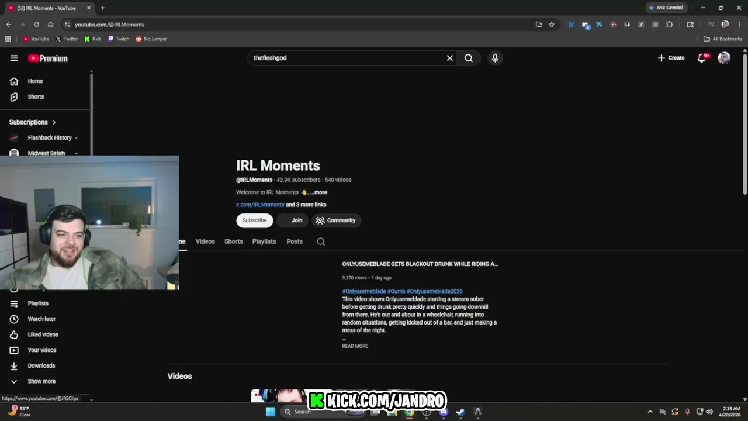
Task: Subscribe to IRL Moments channel
Action: (x=254, y=220)
